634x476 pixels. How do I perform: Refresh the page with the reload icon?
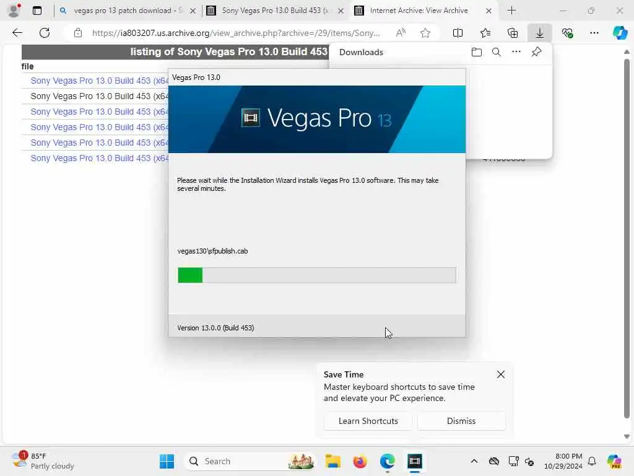pos(45,33)
